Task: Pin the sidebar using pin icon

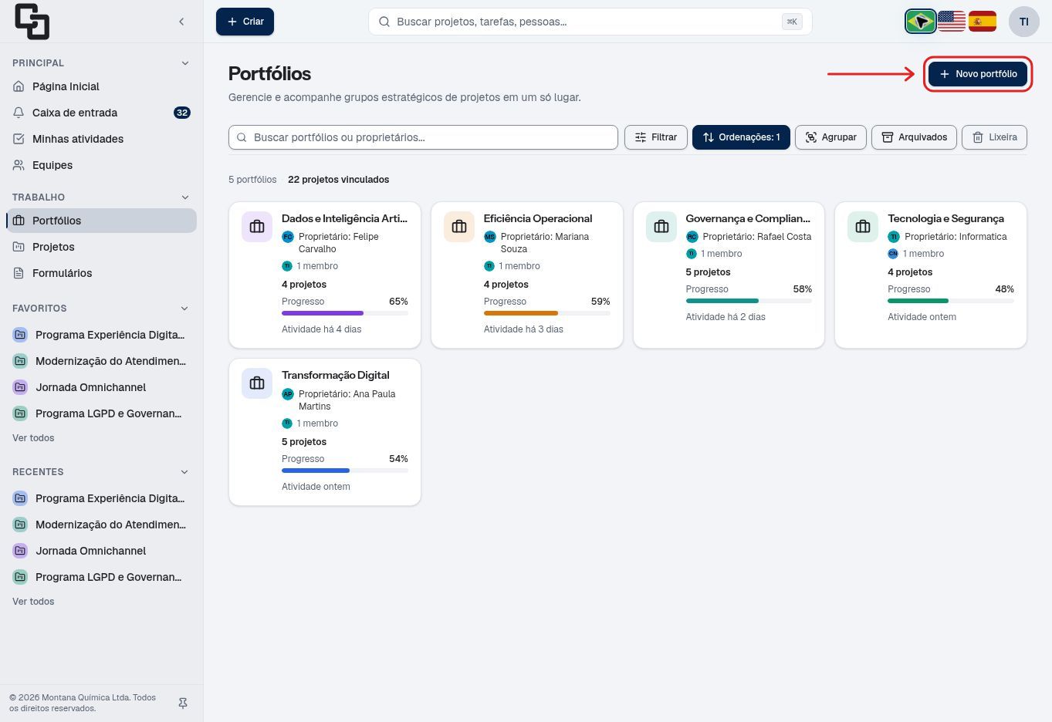Action: 183,703
